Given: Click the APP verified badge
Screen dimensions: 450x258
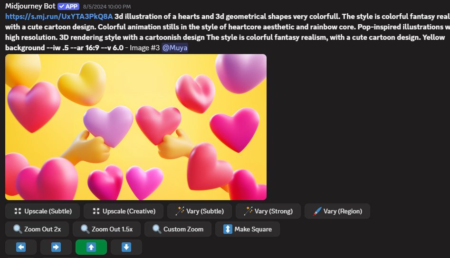Looking at the screenshot, I should click(68, 6).
